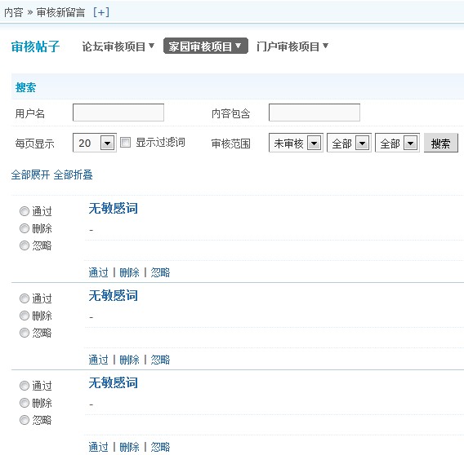Screen dimensions: 464x455
Task: Open the third 无敏感词 post title
Action: click(114, 382)
